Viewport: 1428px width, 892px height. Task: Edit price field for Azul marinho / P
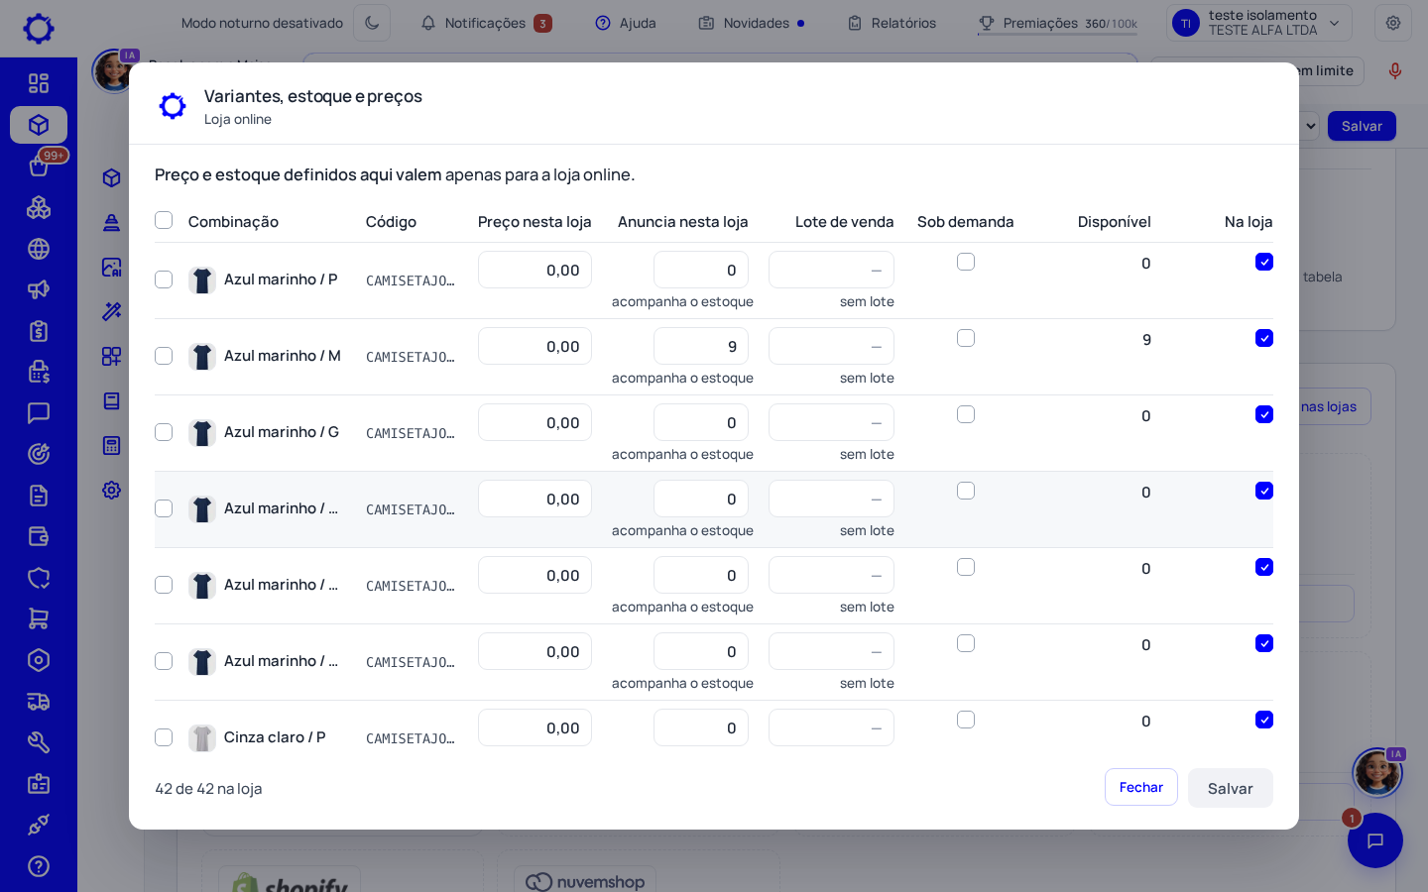point(535,270)
